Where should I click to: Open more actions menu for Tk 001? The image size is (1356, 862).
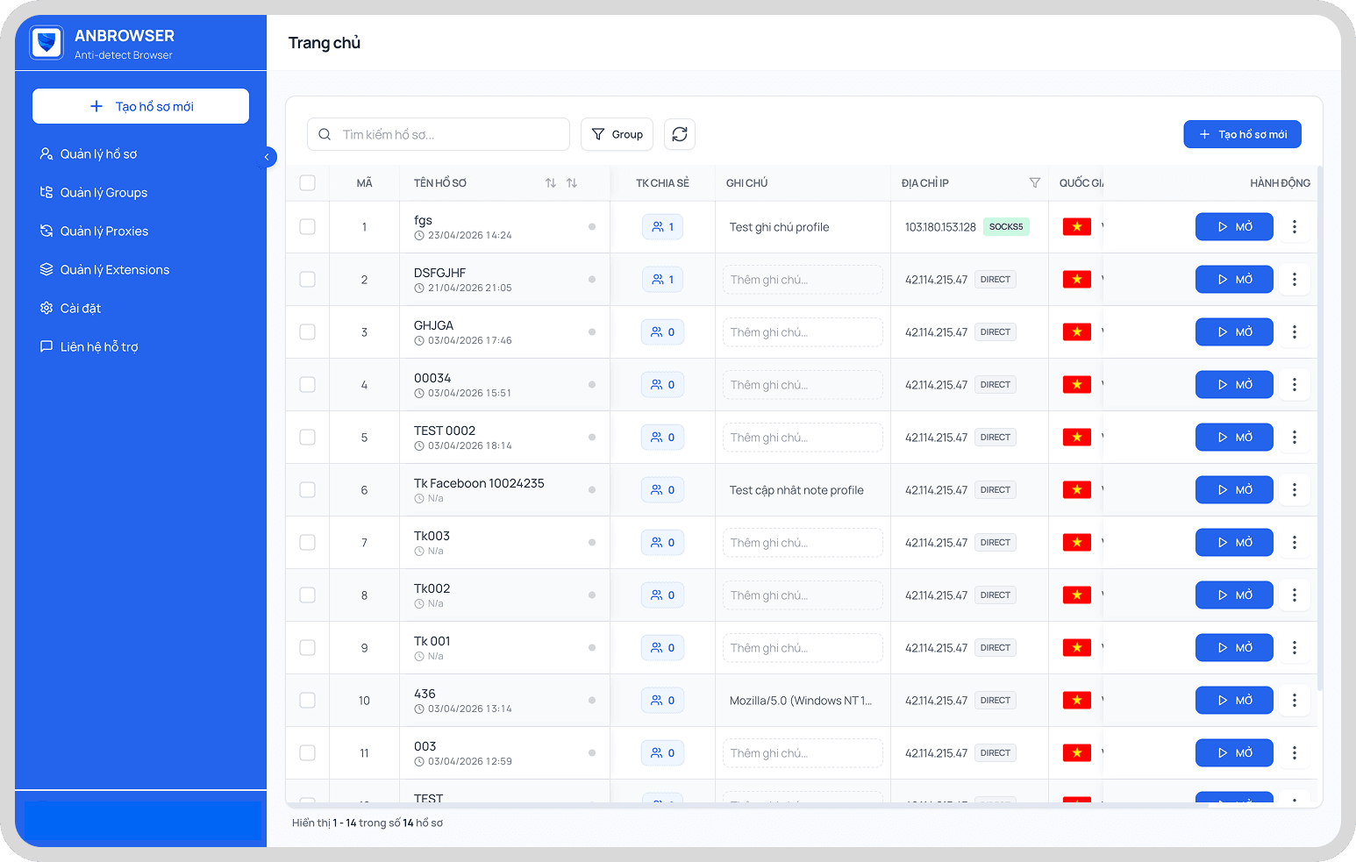tap(1295, 648)
